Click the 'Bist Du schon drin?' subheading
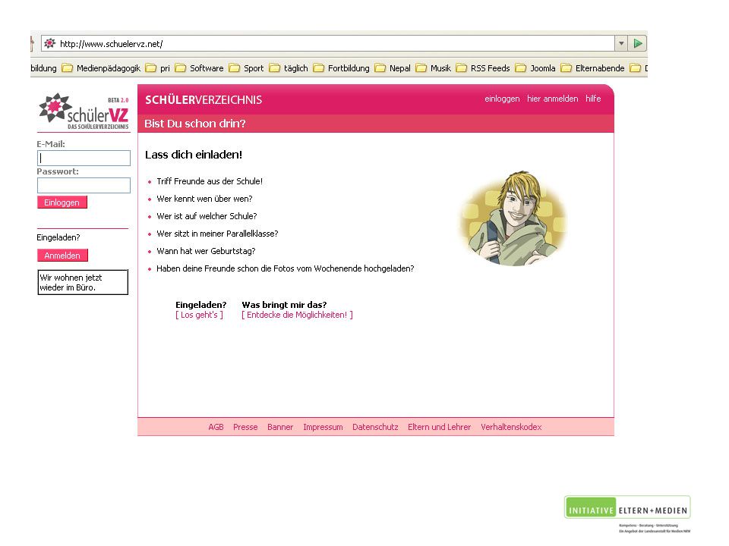729x546 pixels. pyautogui.click(x=195, y=124)
